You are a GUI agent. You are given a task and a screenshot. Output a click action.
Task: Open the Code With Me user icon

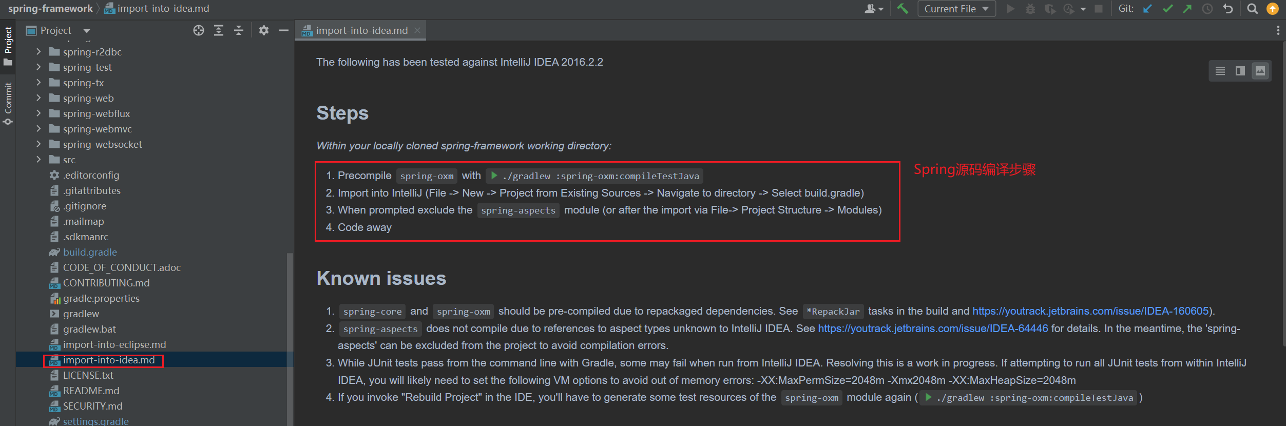pos(874,9)
